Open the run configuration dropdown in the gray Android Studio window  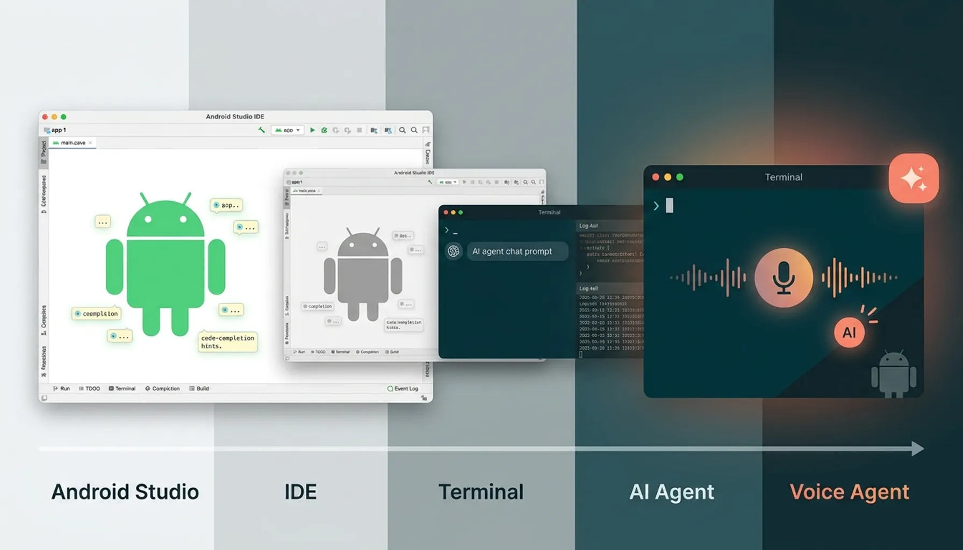448,182
